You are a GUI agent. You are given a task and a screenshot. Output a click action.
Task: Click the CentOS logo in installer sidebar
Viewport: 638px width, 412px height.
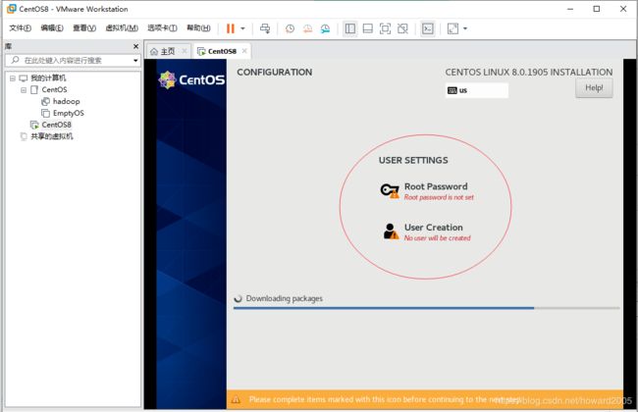point(191,79)
